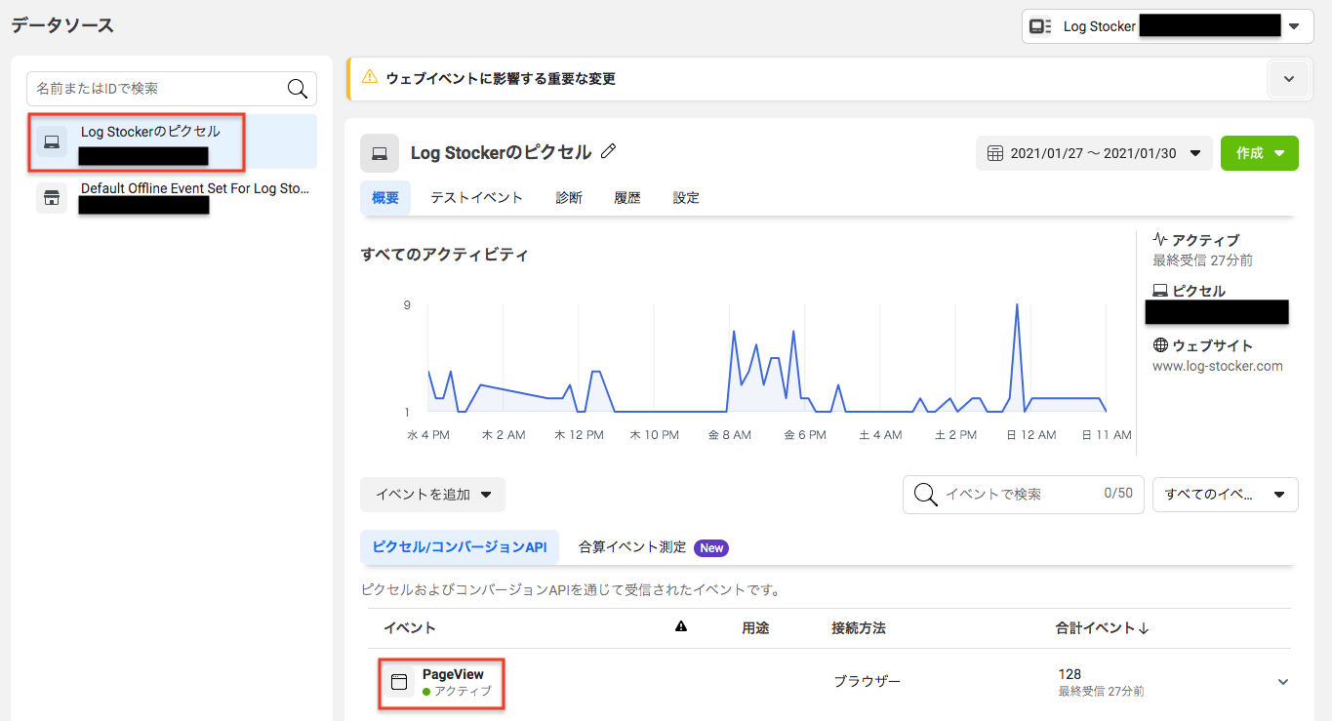Open the date range 2021/01/27 dropdown
This screenshot has width=1332, height=721.
(1093, 153)
